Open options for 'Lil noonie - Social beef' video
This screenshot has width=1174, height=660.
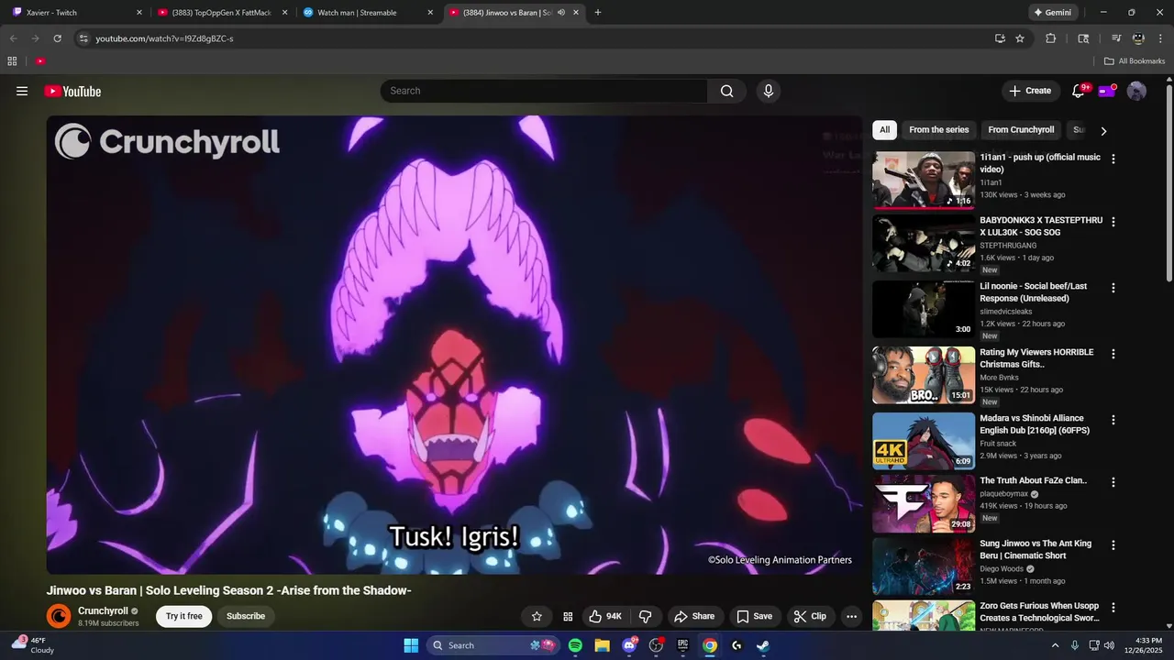(x=1113, y=288)
